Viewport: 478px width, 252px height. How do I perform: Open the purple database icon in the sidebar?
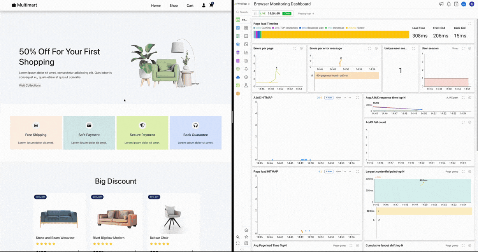[x=238, y=52]
